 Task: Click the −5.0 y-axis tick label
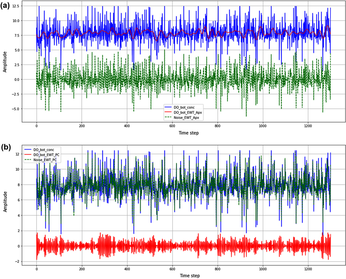point(16,109)
